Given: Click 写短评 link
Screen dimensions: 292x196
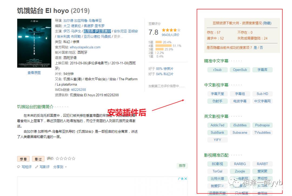Looking at the screenshot, I should click(x=26, y=167).
